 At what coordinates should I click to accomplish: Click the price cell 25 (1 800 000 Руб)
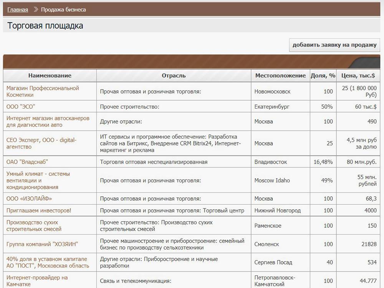click(358, 91)
